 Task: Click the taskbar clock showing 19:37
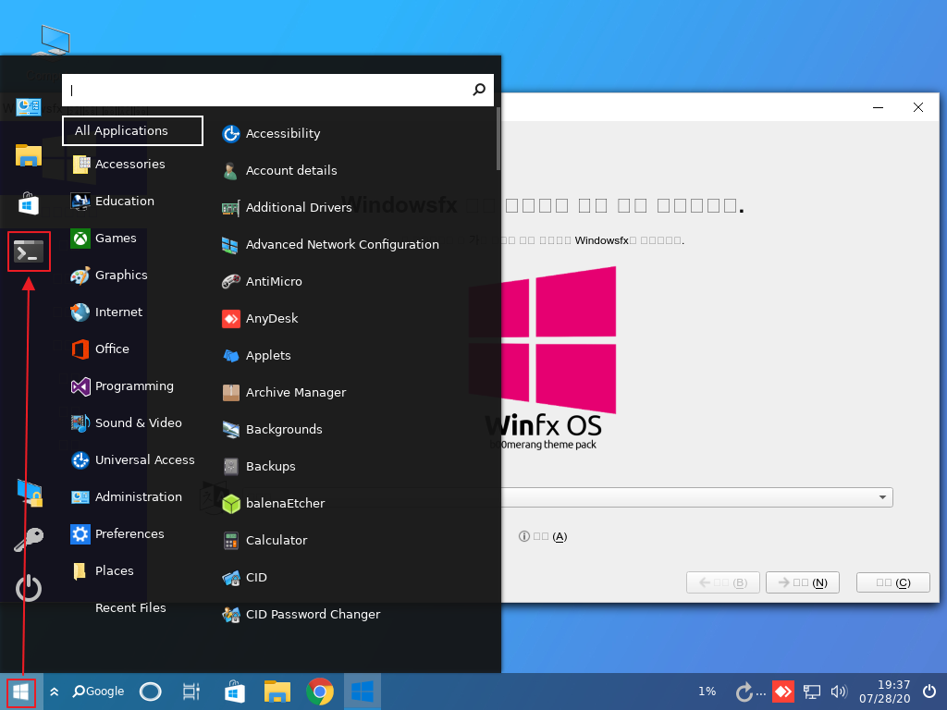point(885,692)
